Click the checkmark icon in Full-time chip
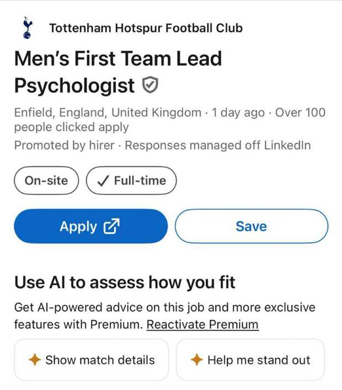This screenshot has height=390, width=342. coord(104,181)
